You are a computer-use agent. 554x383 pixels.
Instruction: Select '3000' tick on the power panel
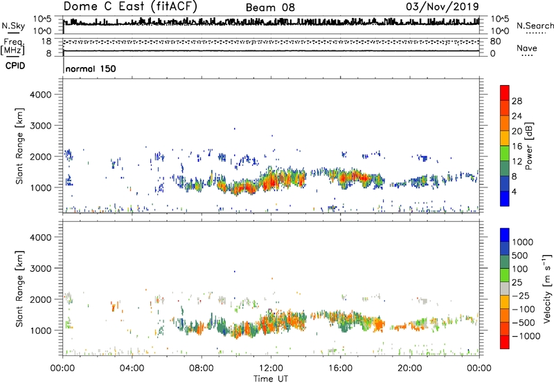pos(41,126)
